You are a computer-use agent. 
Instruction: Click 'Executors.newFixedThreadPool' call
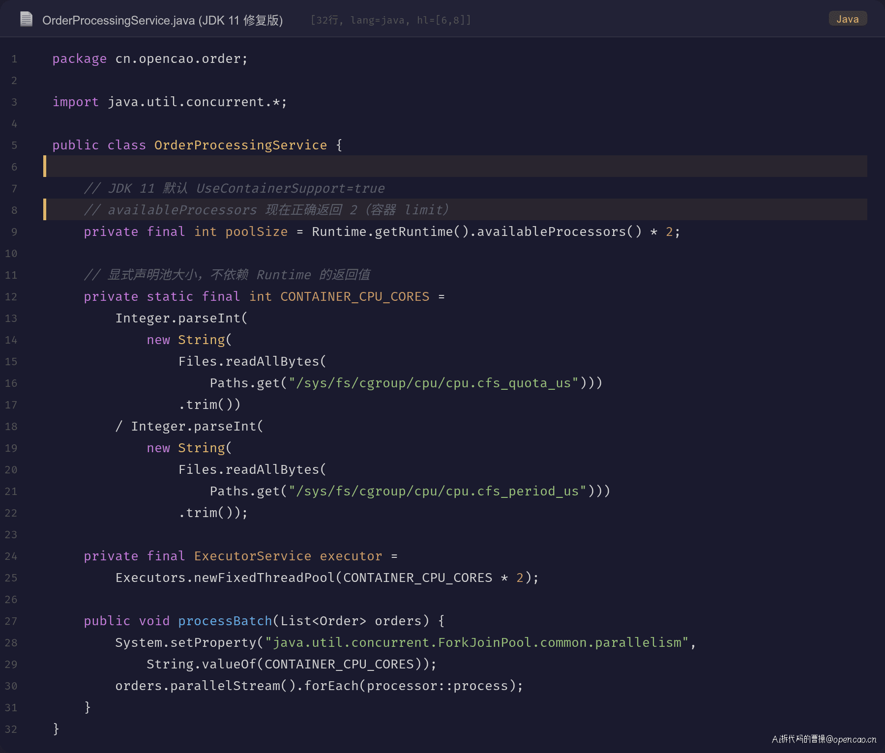point(225,578)
